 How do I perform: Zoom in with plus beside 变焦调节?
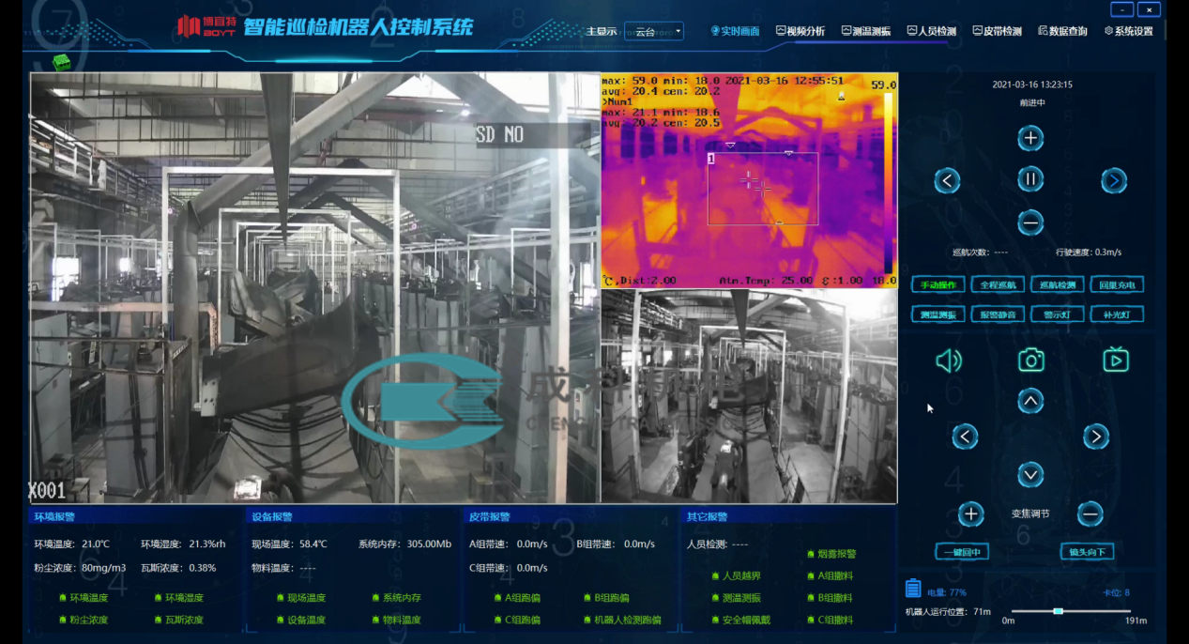coord(970,514)
